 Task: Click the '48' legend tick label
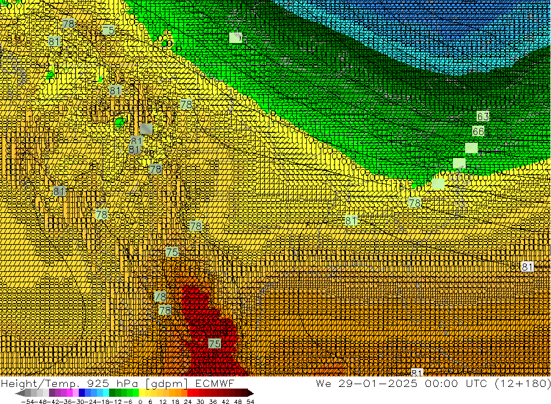point(238,402)
